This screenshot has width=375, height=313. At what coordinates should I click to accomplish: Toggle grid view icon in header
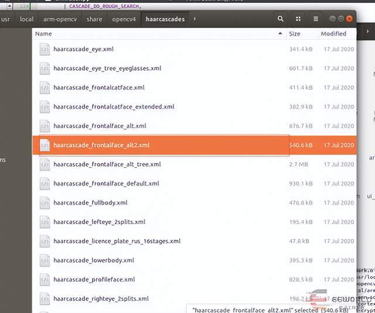point(299,19)
